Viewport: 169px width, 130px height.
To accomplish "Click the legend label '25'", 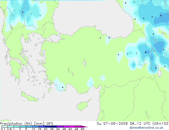I will (x=52, y=129).
